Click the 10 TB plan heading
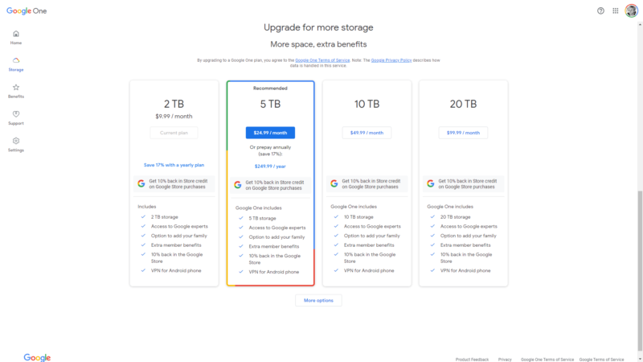The height and width of the screenshot is (362, 643). (367, 104)
